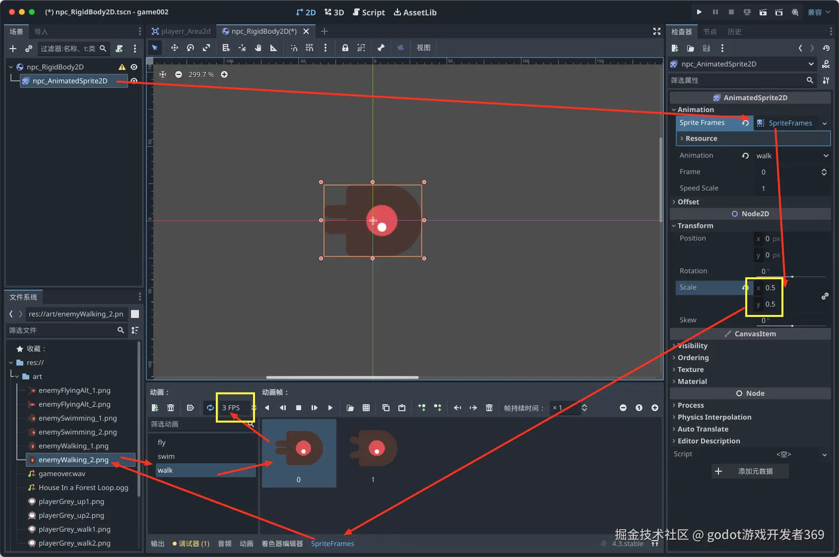The image size is (839, 557).
Task: Toggle the Scale ratio lock chain
Action: [x=825, y=296]
